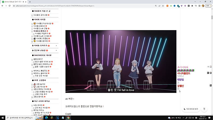Screen dimensions: 213x120
Task: Jump to page top with arrow button
Action: click(x=204, y=109)
